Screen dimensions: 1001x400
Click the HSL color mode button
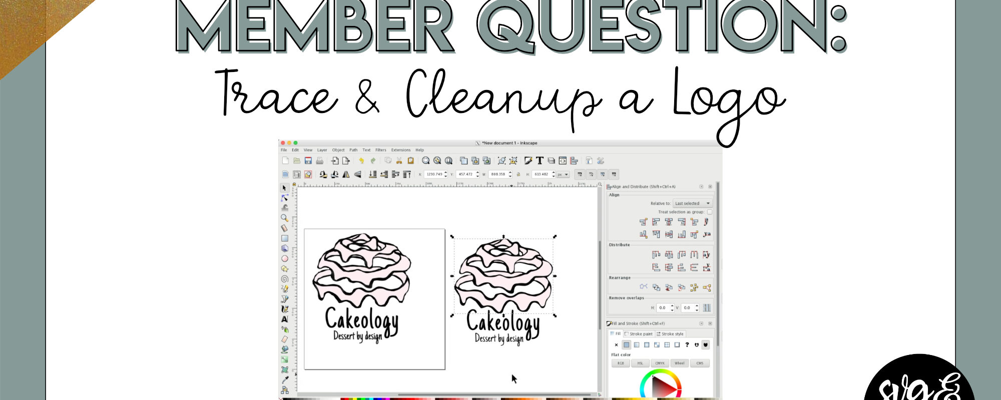tap(640, 363)
